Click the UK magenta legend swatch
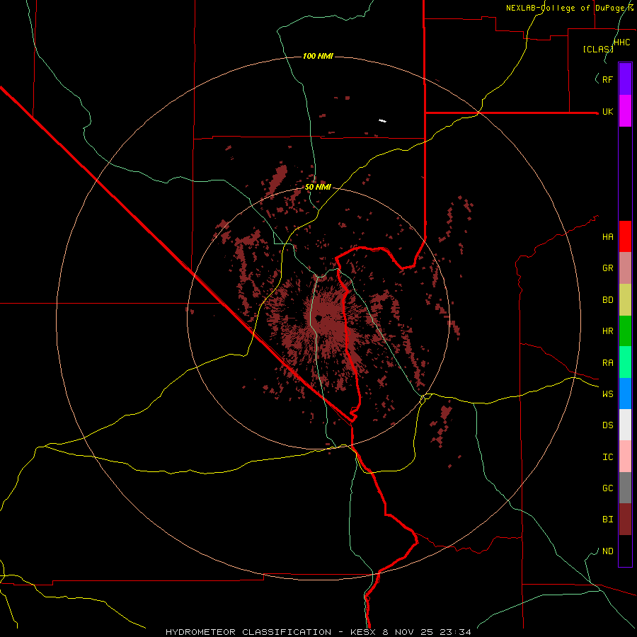Screen dimensions: 637x637 pyautogui.click(x=625, y=111)
